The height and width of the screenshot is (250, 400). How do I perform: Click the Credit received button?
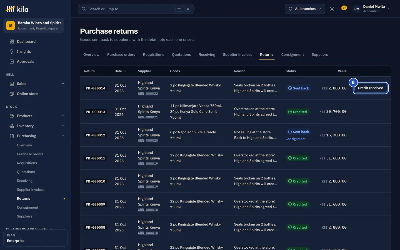coord(371,88)
